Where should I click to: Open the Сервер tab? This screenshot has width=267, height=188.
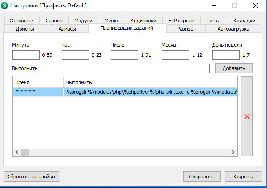pyautogui.click(x=54, y=21)
